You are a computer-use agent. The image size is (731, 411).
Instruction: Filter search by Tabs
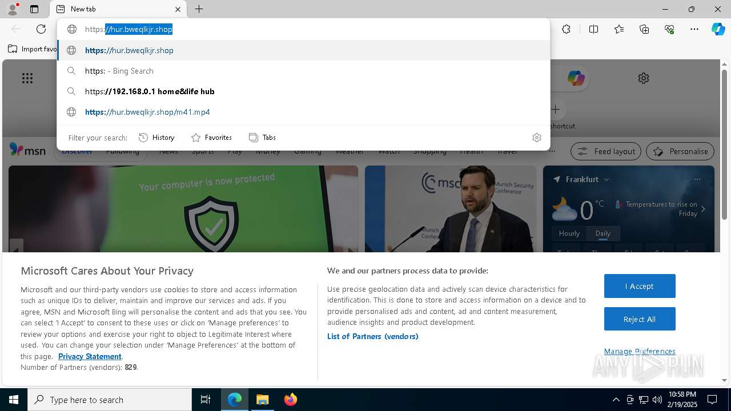pos(262,138)
